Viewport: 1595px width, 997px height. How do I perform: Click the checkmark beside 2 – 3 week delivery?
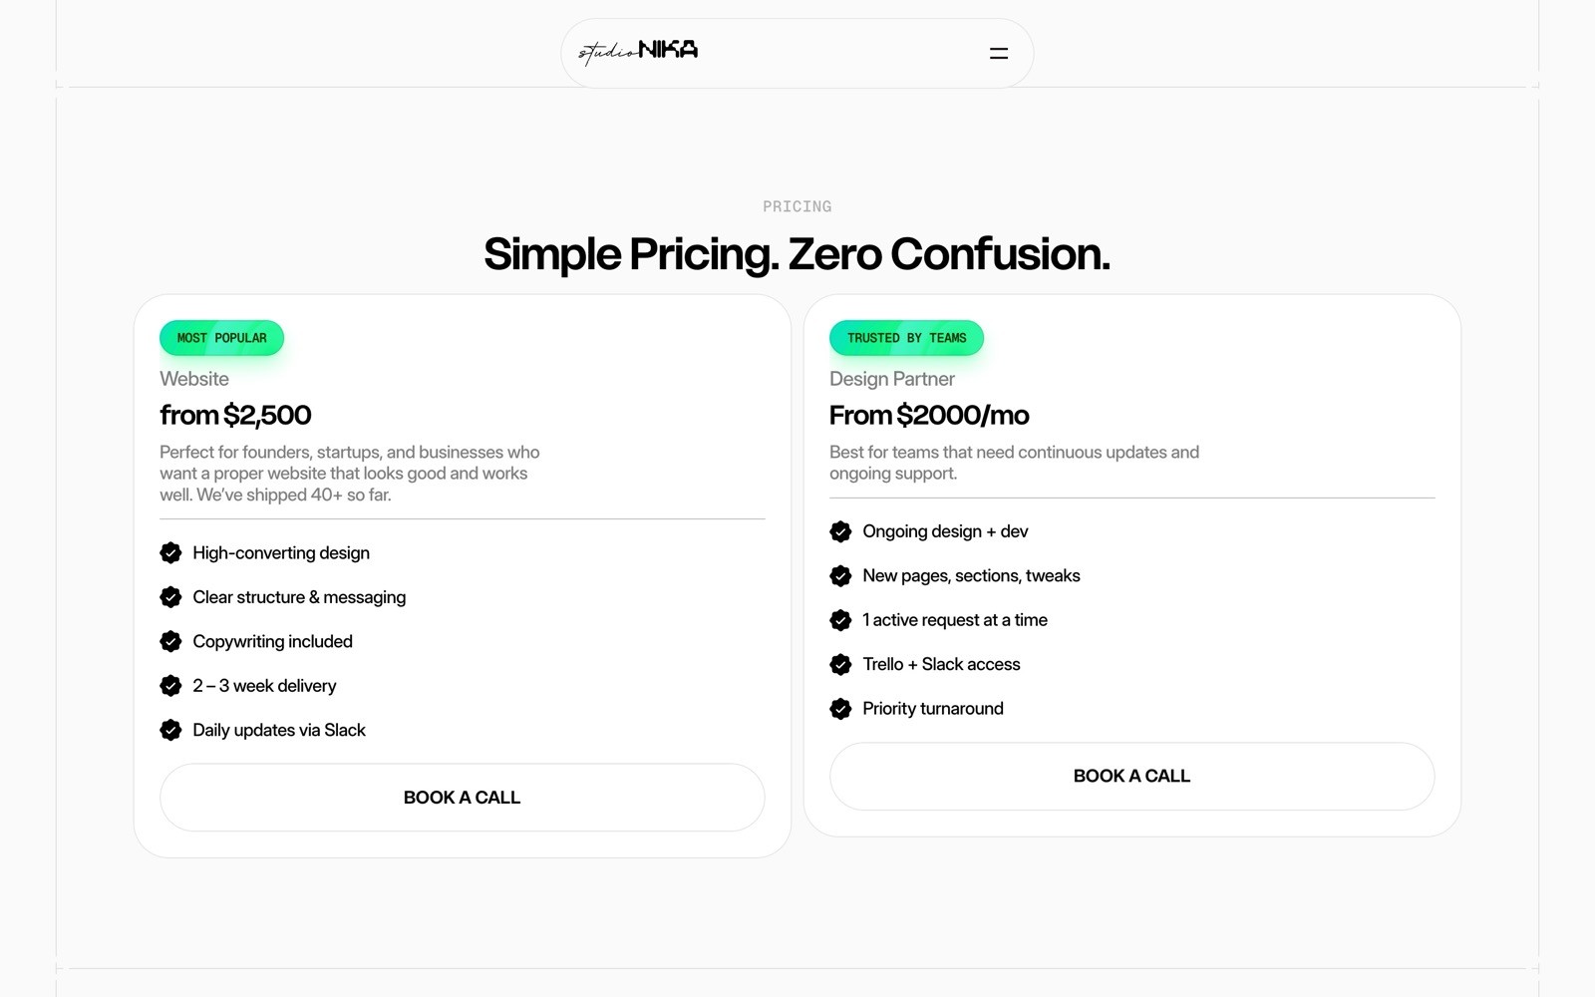(x=170, y=685)
